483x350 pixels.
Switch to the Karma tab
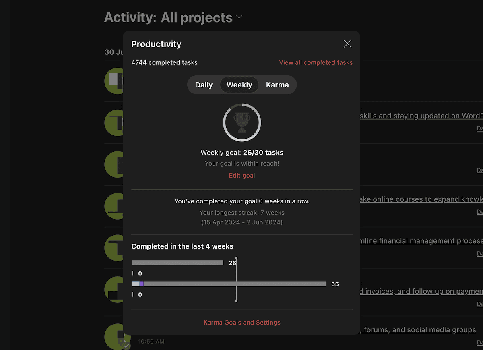coord(277,85)
